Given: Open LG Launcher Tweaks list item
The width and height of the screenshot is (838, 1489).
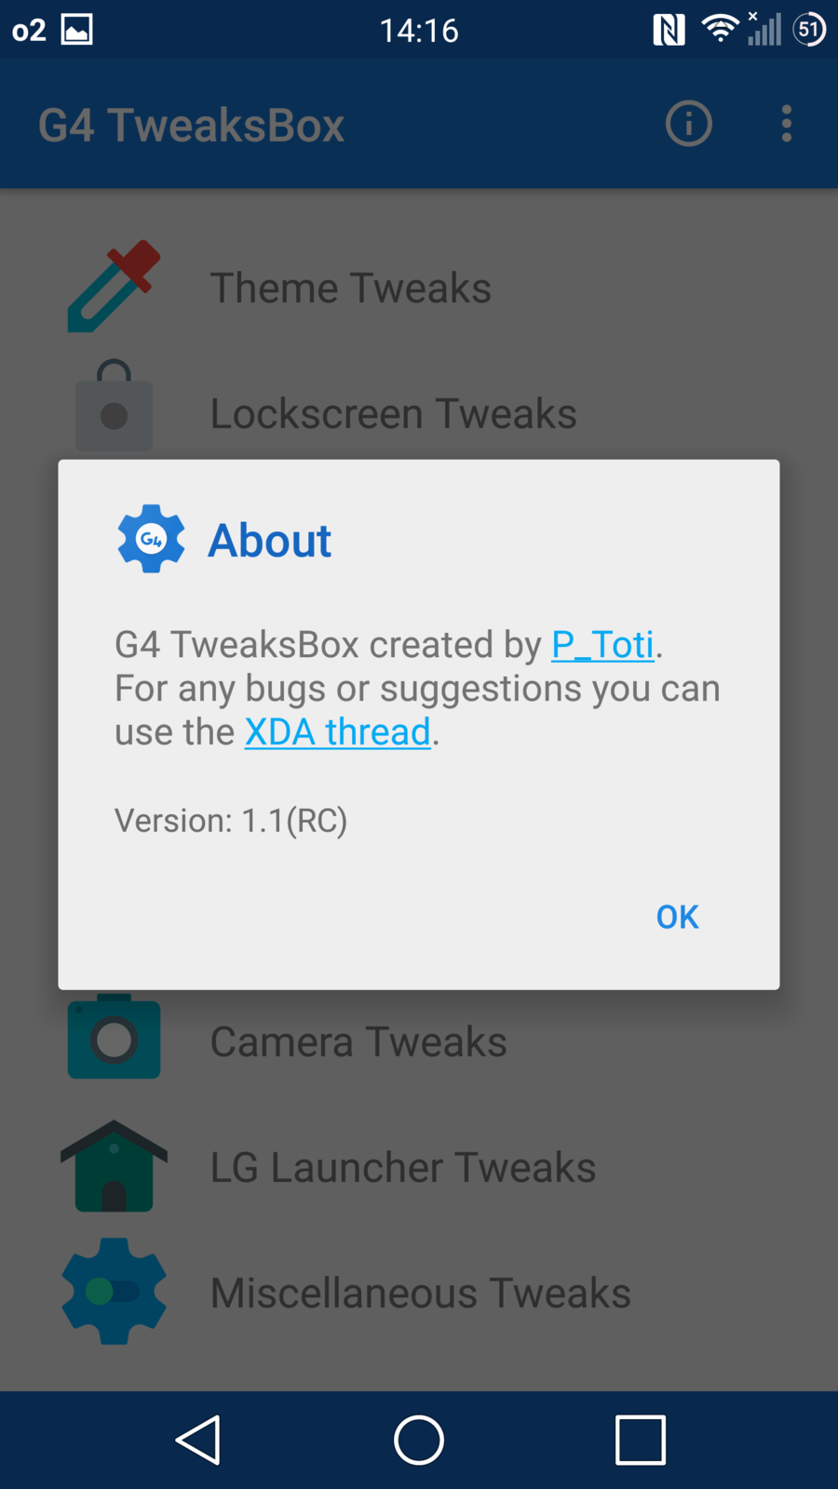Looking at the screenshot, I should (402, 1167).
